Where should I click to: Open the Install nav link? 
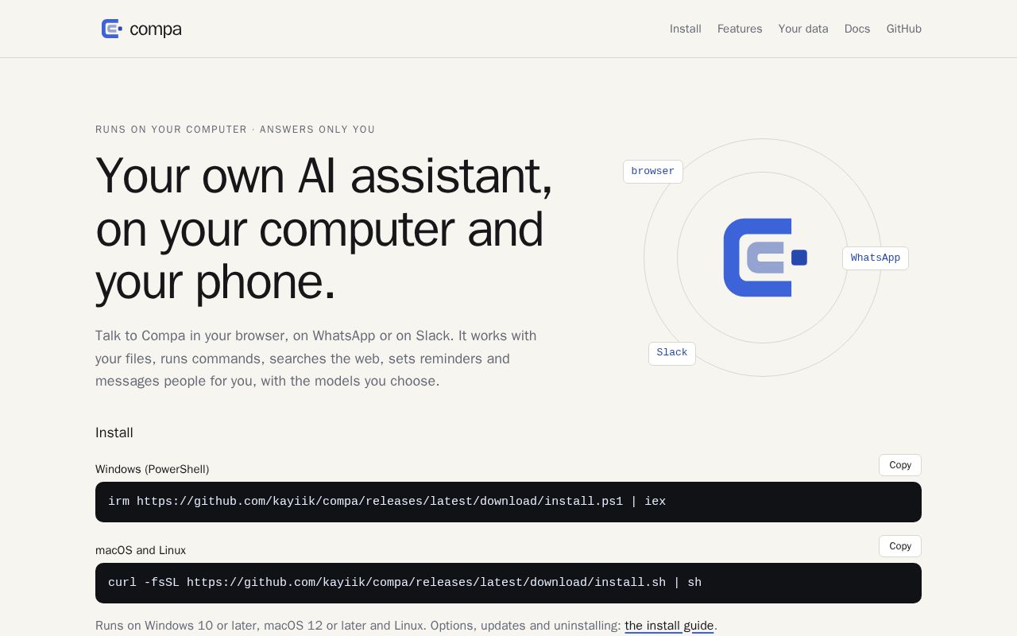tap(685, 29)
